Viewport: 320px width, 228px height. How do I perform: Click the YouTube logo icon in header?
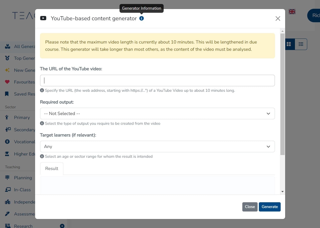(x=43, y=18)
